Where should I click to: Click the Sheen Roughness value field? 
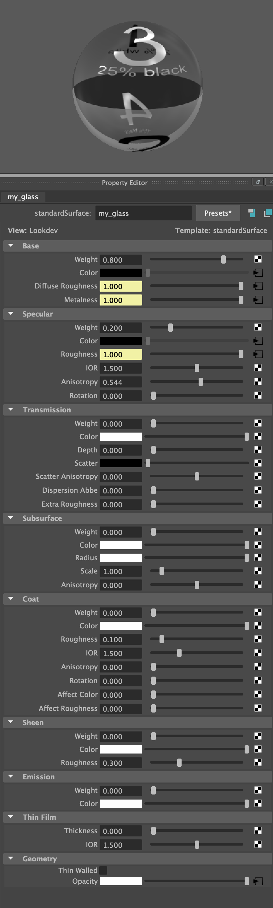pos(121,763)
